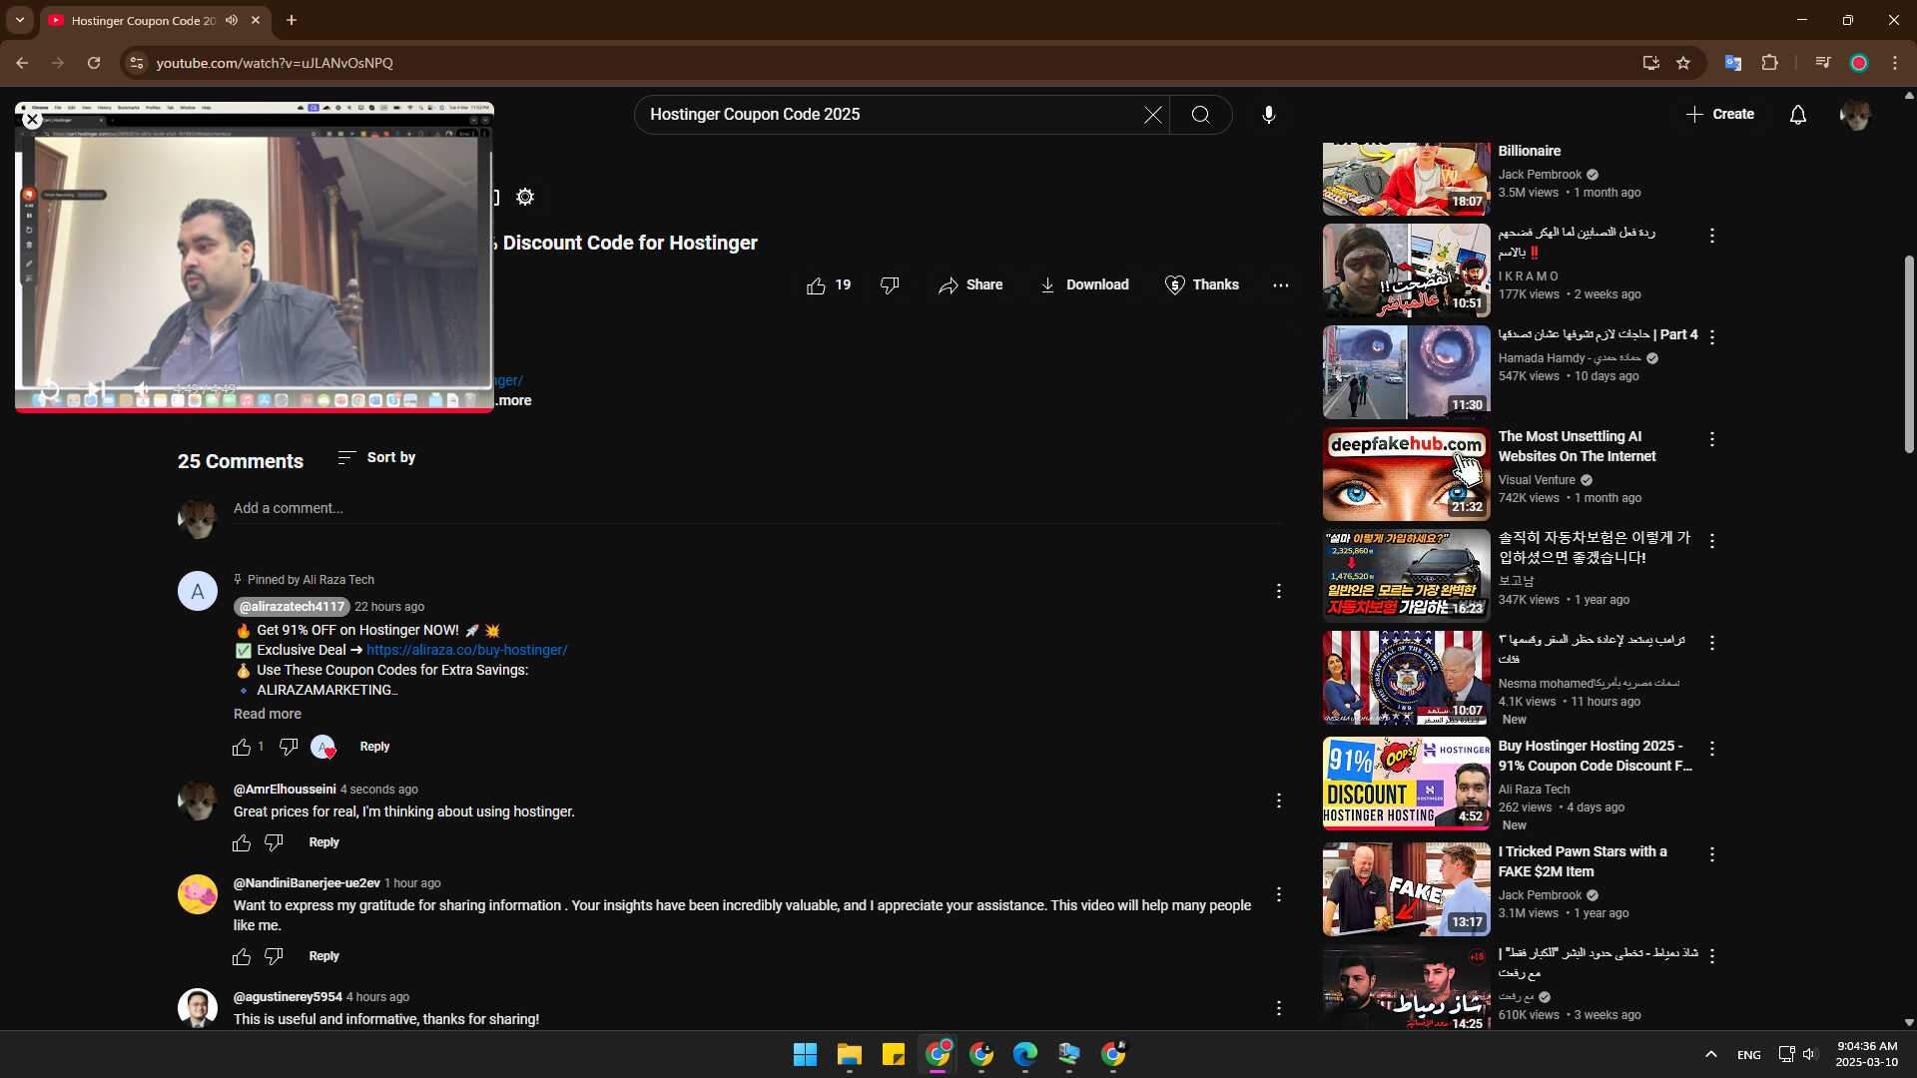Reply to @NandiniBanerjee-ue2ev comment
The height and width of the screenshot is (1078, 1917).
click(323, 956)
